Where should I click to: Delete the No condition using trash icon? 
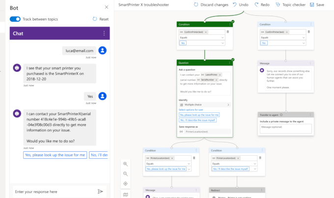309,32
